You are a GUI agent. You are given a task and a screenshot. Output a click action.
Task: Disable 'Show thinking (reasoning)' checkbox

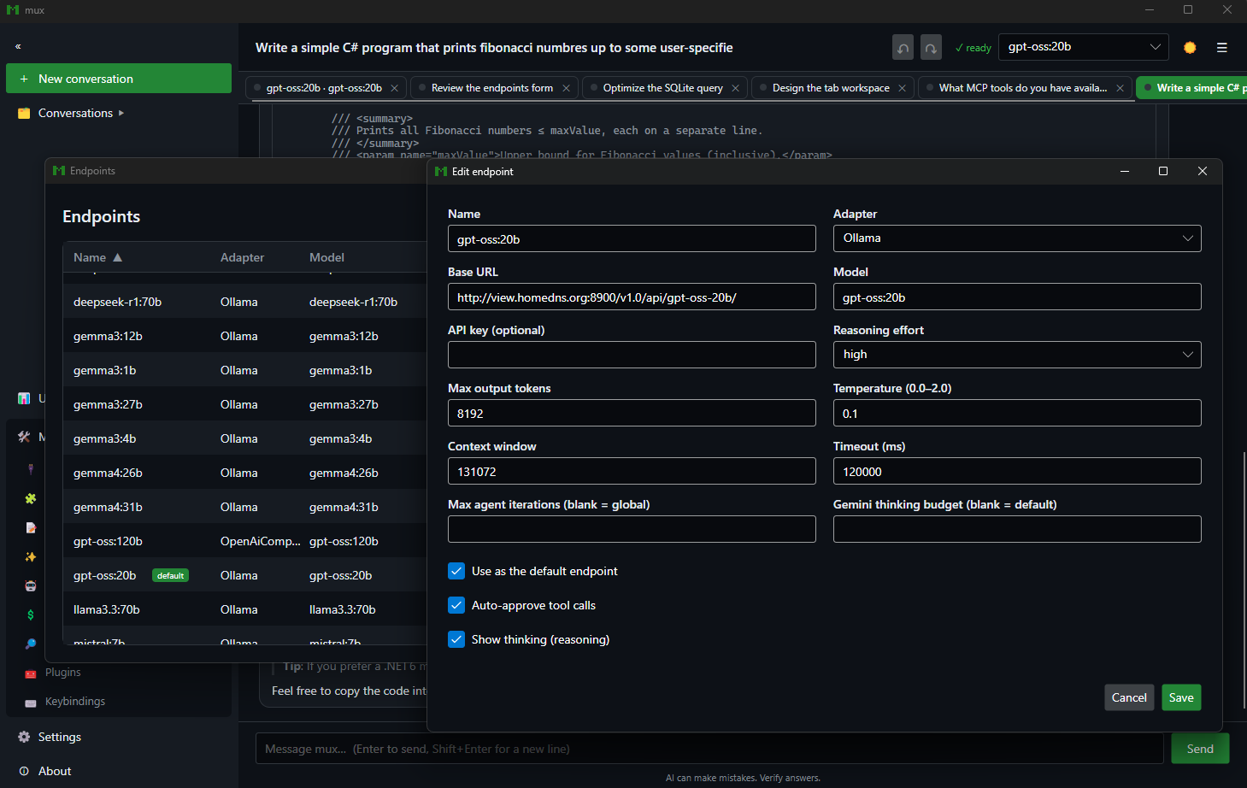click(x=457, y=639)
